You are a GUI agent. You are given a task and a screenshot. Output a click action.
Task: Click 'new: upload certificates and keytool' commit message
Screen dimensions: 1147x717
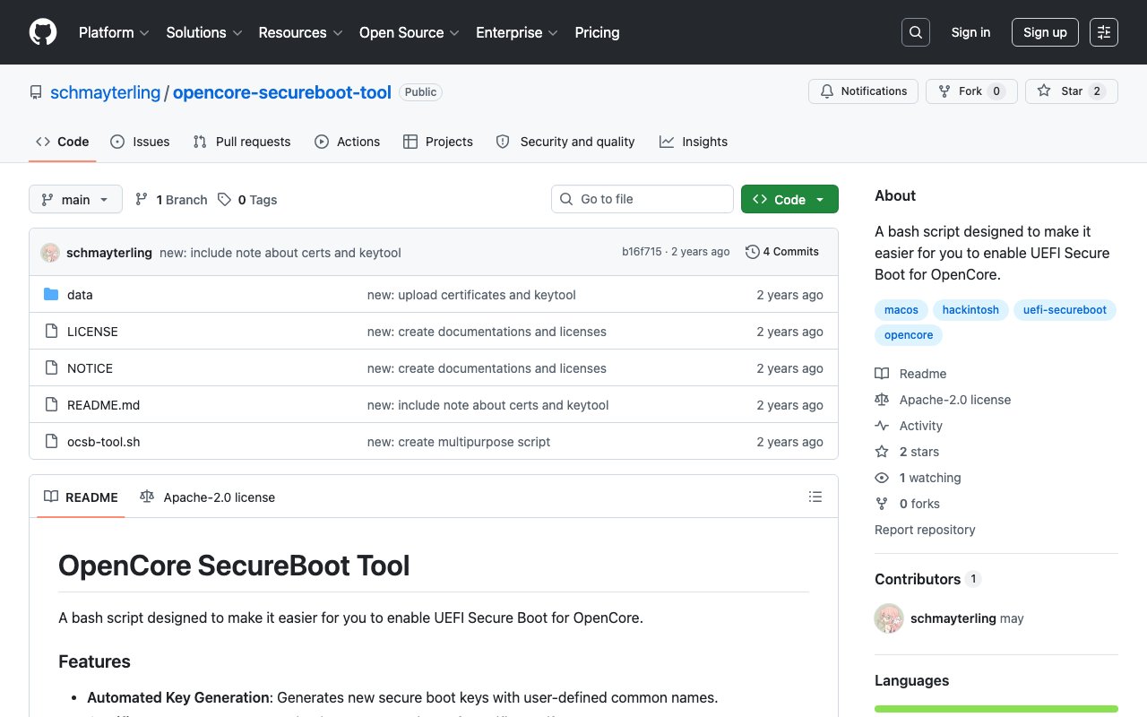pyautogui.click(x=471, y=295)
